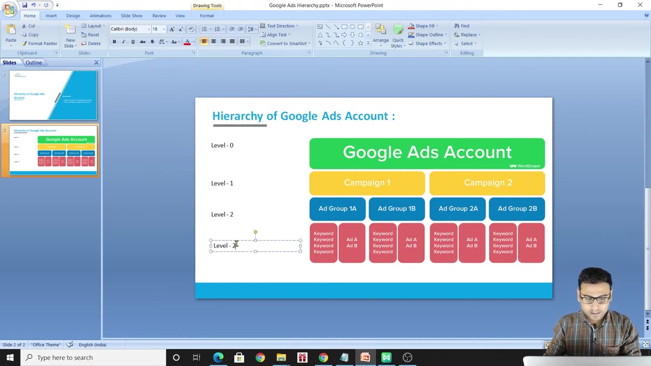Open the Animations ribbon tab
This screenshot has width=651, height=366.
coord(100,16)
